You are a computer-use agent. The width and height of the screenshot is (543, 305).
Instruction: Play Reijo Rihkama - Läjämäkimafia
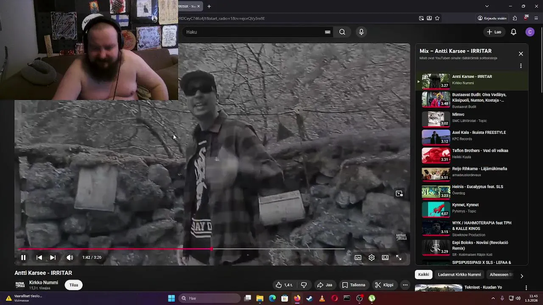(471, 173)
